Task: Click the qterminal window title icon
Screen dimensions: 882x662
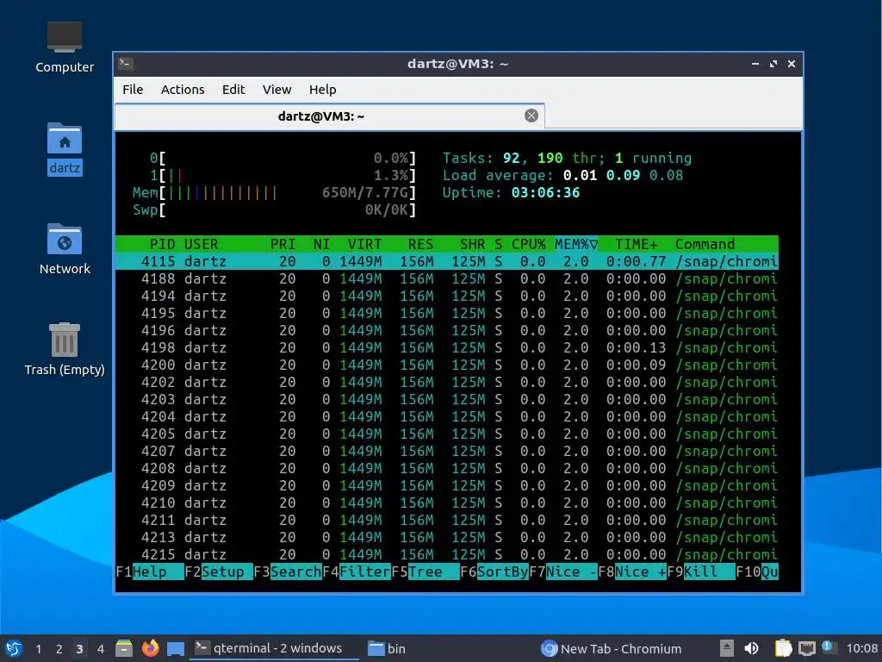Action: pos(126,64)
